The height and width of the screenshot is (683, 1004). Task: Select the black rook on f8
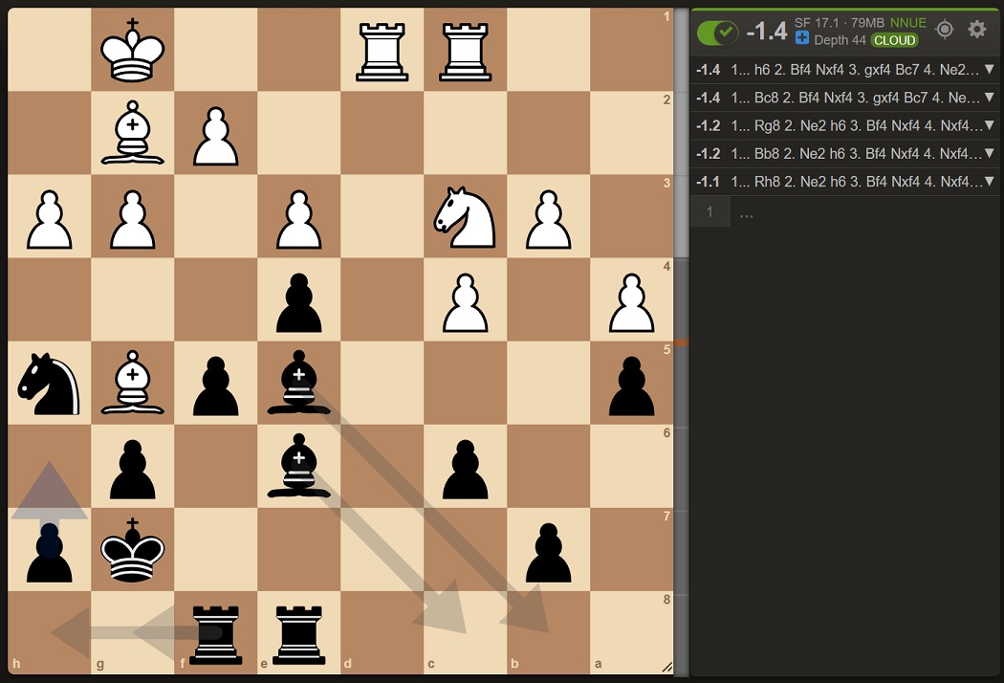[216, 633]
